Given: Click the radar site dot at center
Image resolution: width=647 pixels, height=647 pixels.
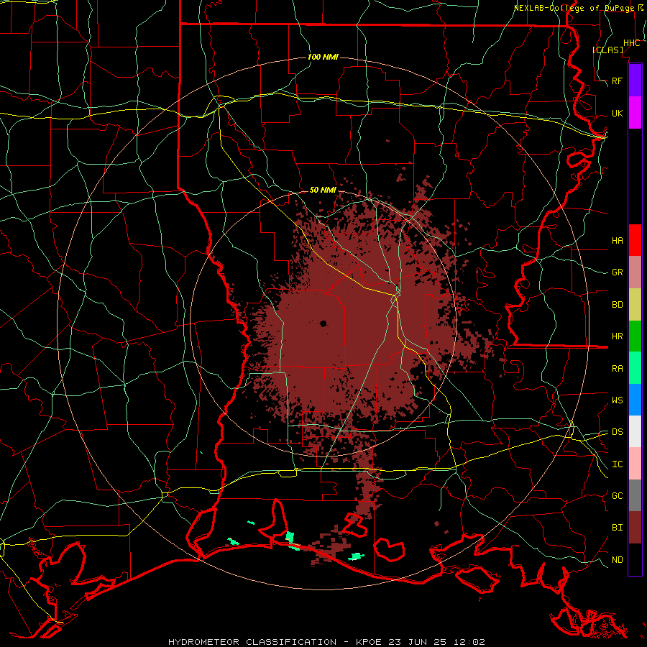Looking at the screenshot, I should (323, 323).
